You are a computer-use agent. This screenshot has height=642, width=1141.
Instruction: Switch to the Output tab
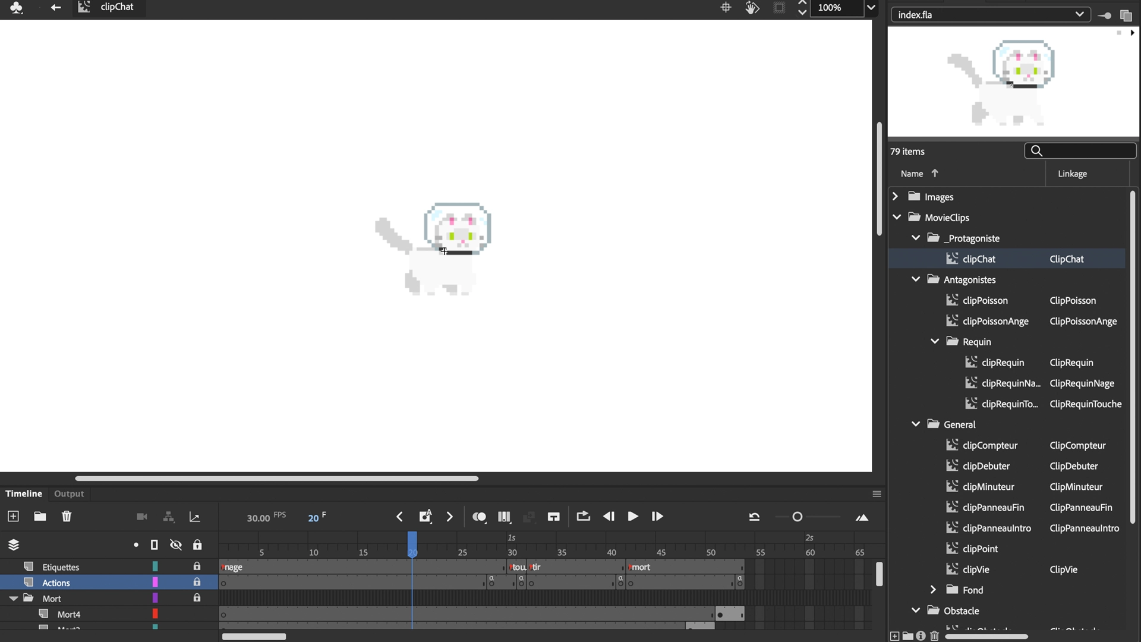[69, 493]
